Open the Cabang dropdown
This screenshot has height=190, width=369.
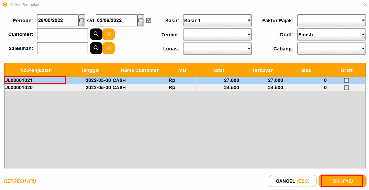[x=331, y=49]
